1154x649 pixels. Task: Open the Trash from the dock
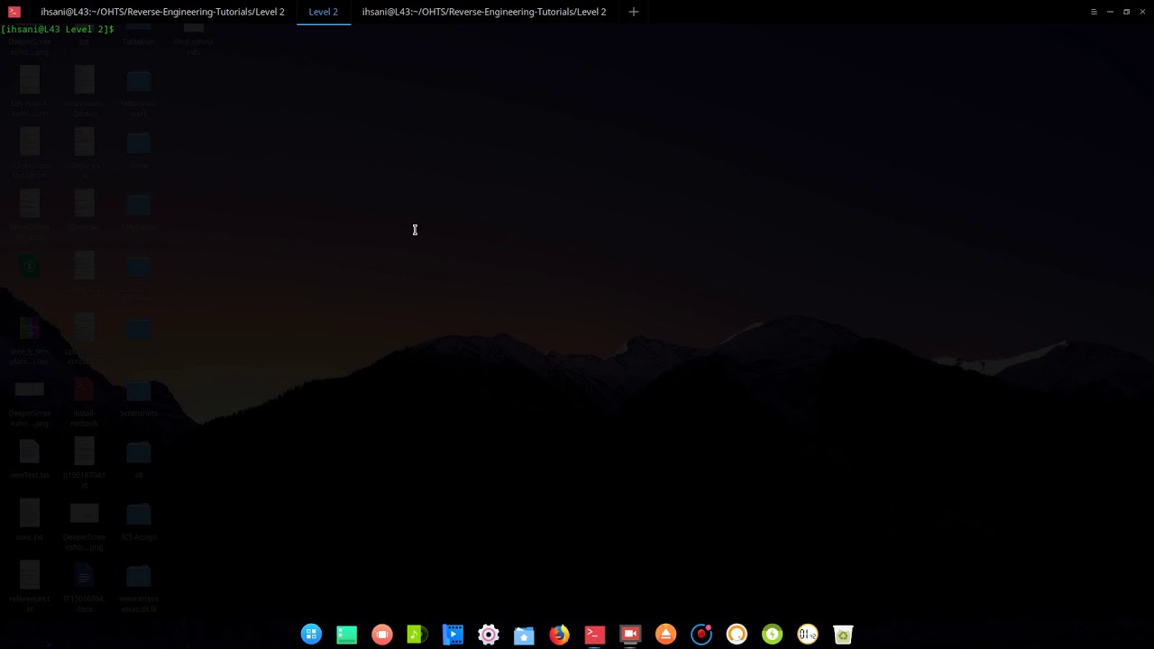tap(843, 635)
